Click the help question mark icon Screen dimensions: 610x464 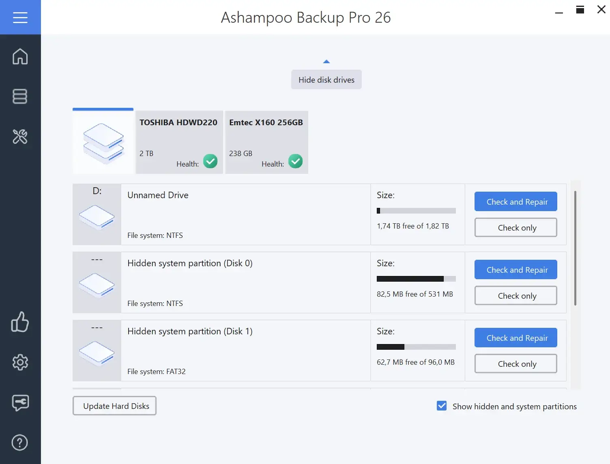click(19, 442)
